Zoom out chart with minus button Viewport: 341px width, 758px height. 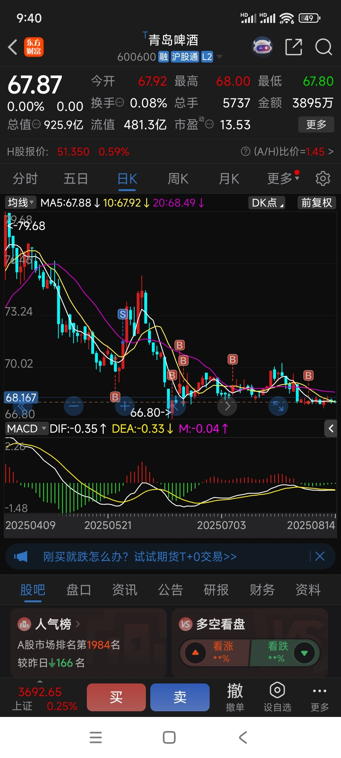74,406
